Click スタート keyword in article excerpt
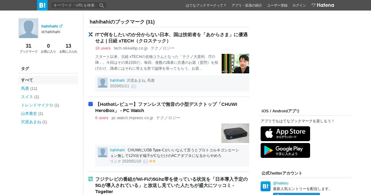The width and height of the screenshot is (371, 195). [103, 57]
